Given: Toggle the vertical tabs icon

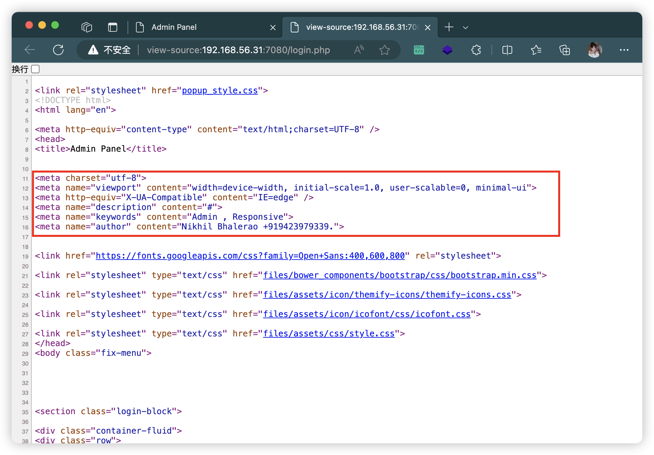Looking at the screenshot, I should click(x=112, y=27).
